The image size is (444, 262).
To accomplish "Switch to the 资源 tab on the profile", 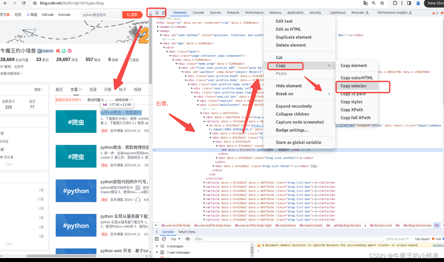I will [93, 89].
